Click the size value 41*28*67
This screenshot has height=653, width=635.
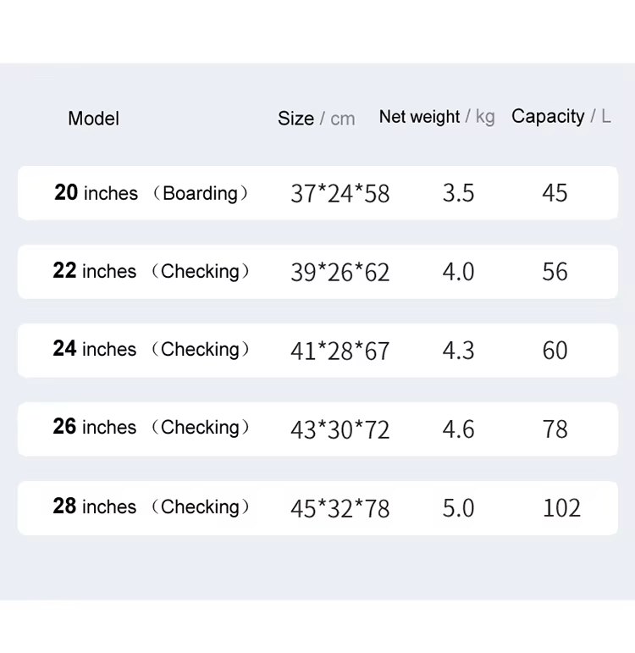(x=340, y=351)
